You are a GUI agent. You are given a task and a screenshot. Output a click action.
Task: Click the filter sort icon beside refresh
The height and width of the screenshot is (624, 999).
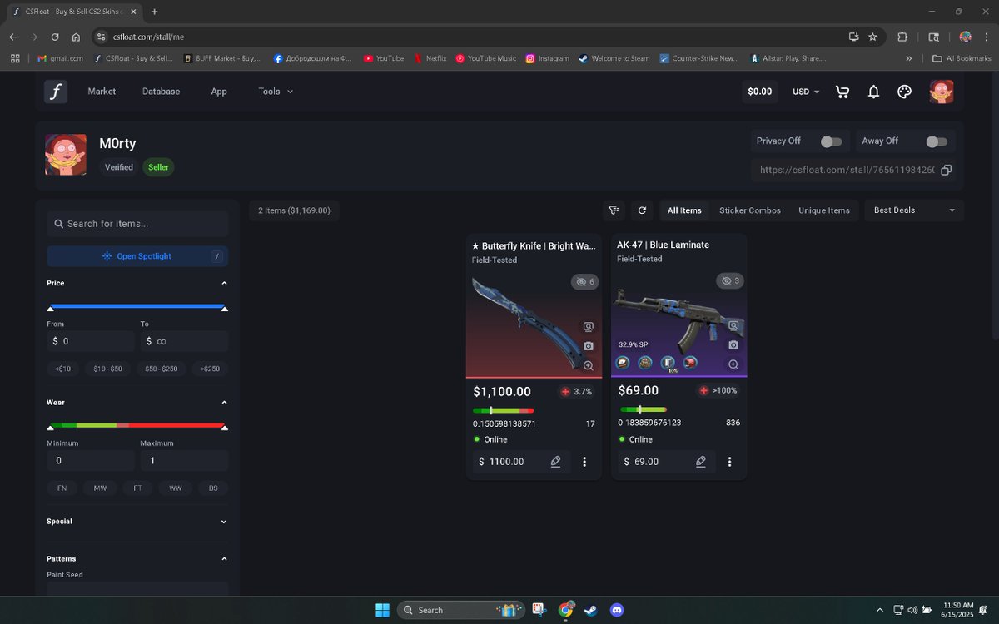click(x=614, y=210)
